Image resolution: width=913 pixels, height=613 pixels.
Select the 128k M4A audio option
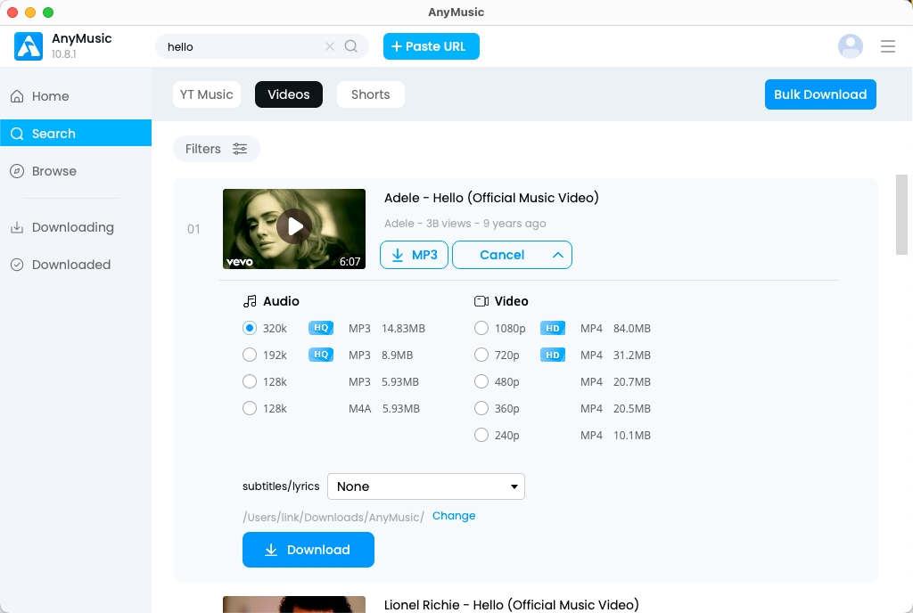click(x=250, y=408)
